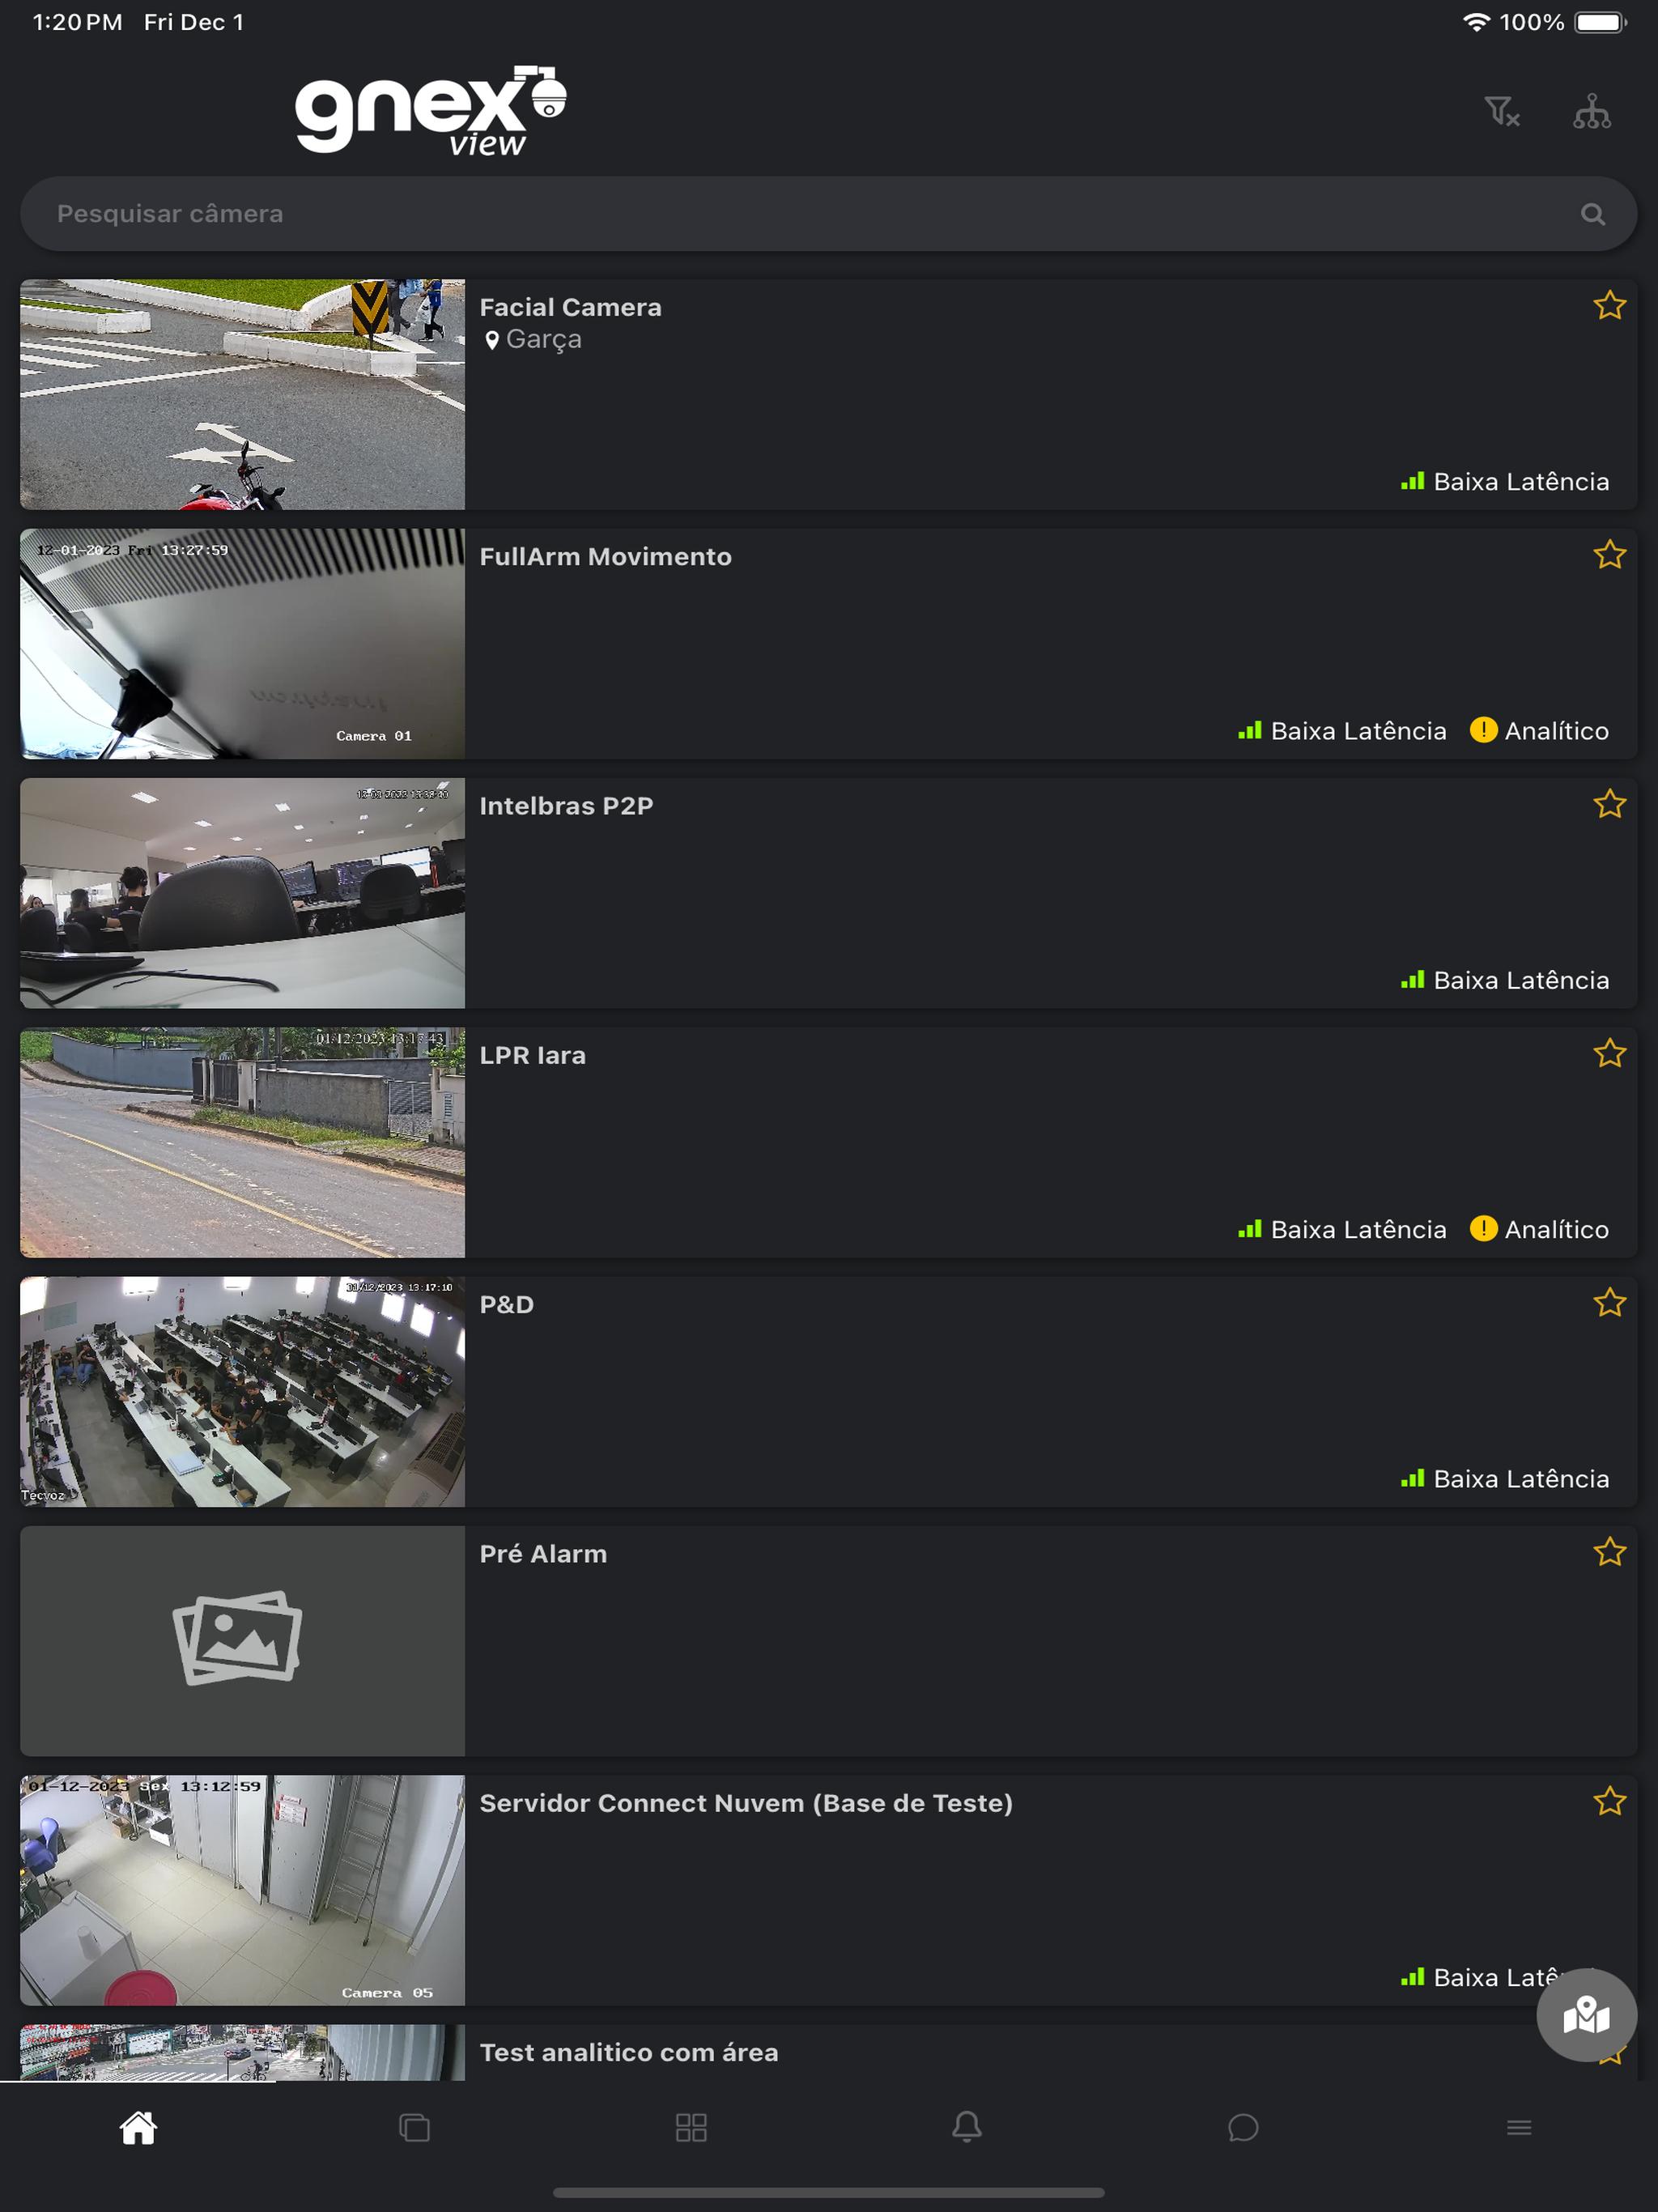Focus the Pesquisar câmera search field

tap(828, 214)
